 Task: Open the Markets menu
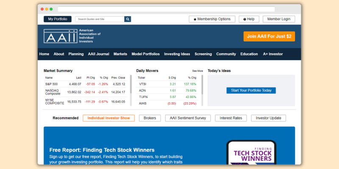pyautogui.click(x=120, y=54)
